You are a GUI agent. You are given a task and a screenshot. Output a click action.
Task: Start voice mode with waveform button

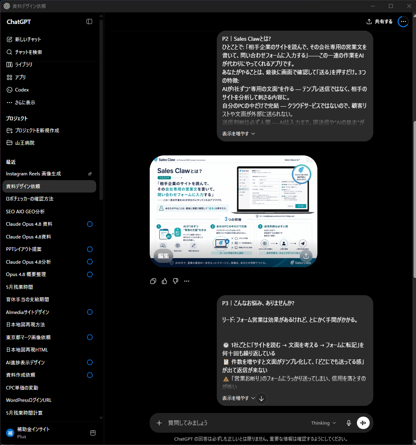pos(363,423)
